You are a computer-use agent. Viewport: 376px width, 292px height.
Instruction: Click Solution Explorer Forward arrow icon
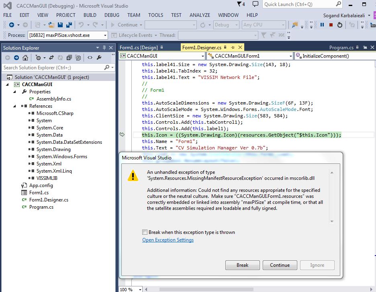click(16, 58)
